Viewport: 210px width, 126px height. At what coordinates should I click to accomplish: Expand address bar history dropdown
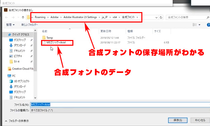[156, 17]
